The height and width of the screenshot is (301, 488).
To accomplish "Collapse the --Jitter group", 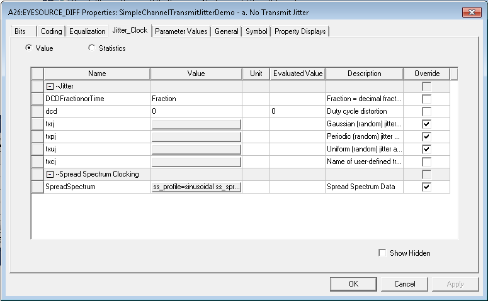I will (x=50, y=86).
